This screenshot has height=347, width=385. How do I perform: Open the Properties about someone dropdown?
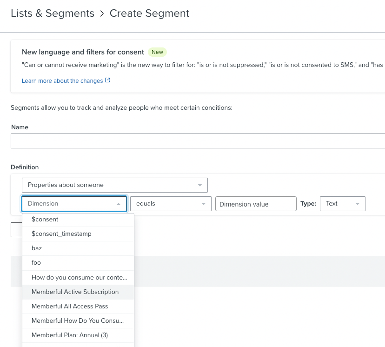point(114,185)
